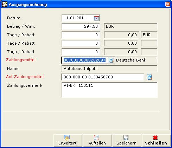Select the third Tage / Rabatt days field
172x148 pixels.
click(x=81, y=52)
